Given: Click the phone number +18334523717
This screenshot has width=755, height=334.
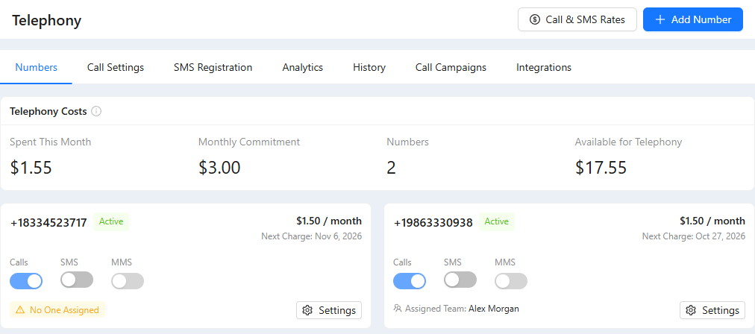Looking at the screenshot, I should [48, 223].
